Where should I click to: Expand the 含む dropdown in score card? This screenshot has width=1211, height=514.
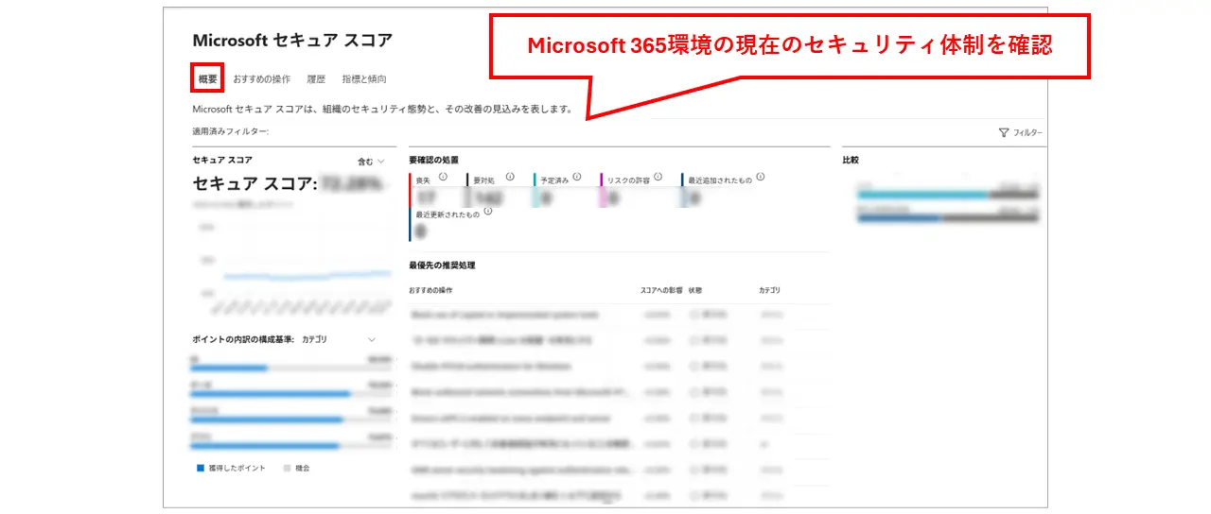coord(371,162)
